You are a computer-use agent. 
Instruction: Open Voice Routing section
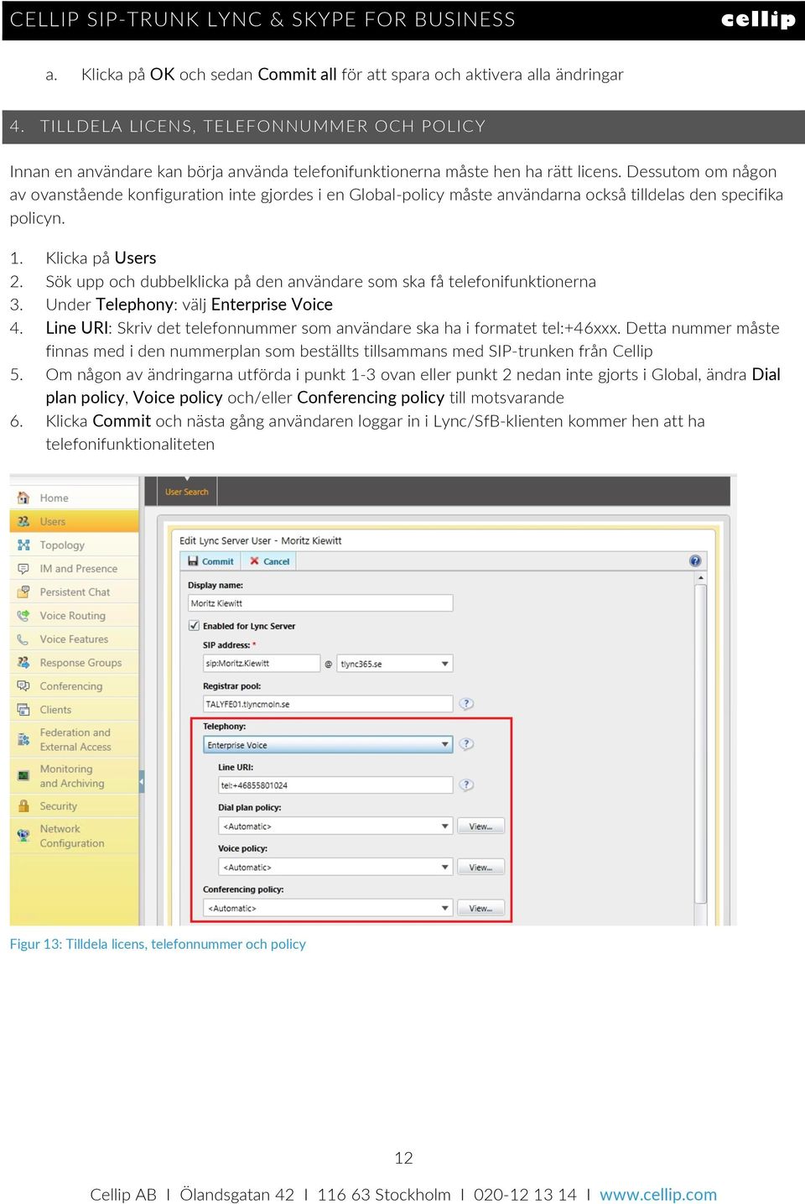pos(72,615)
